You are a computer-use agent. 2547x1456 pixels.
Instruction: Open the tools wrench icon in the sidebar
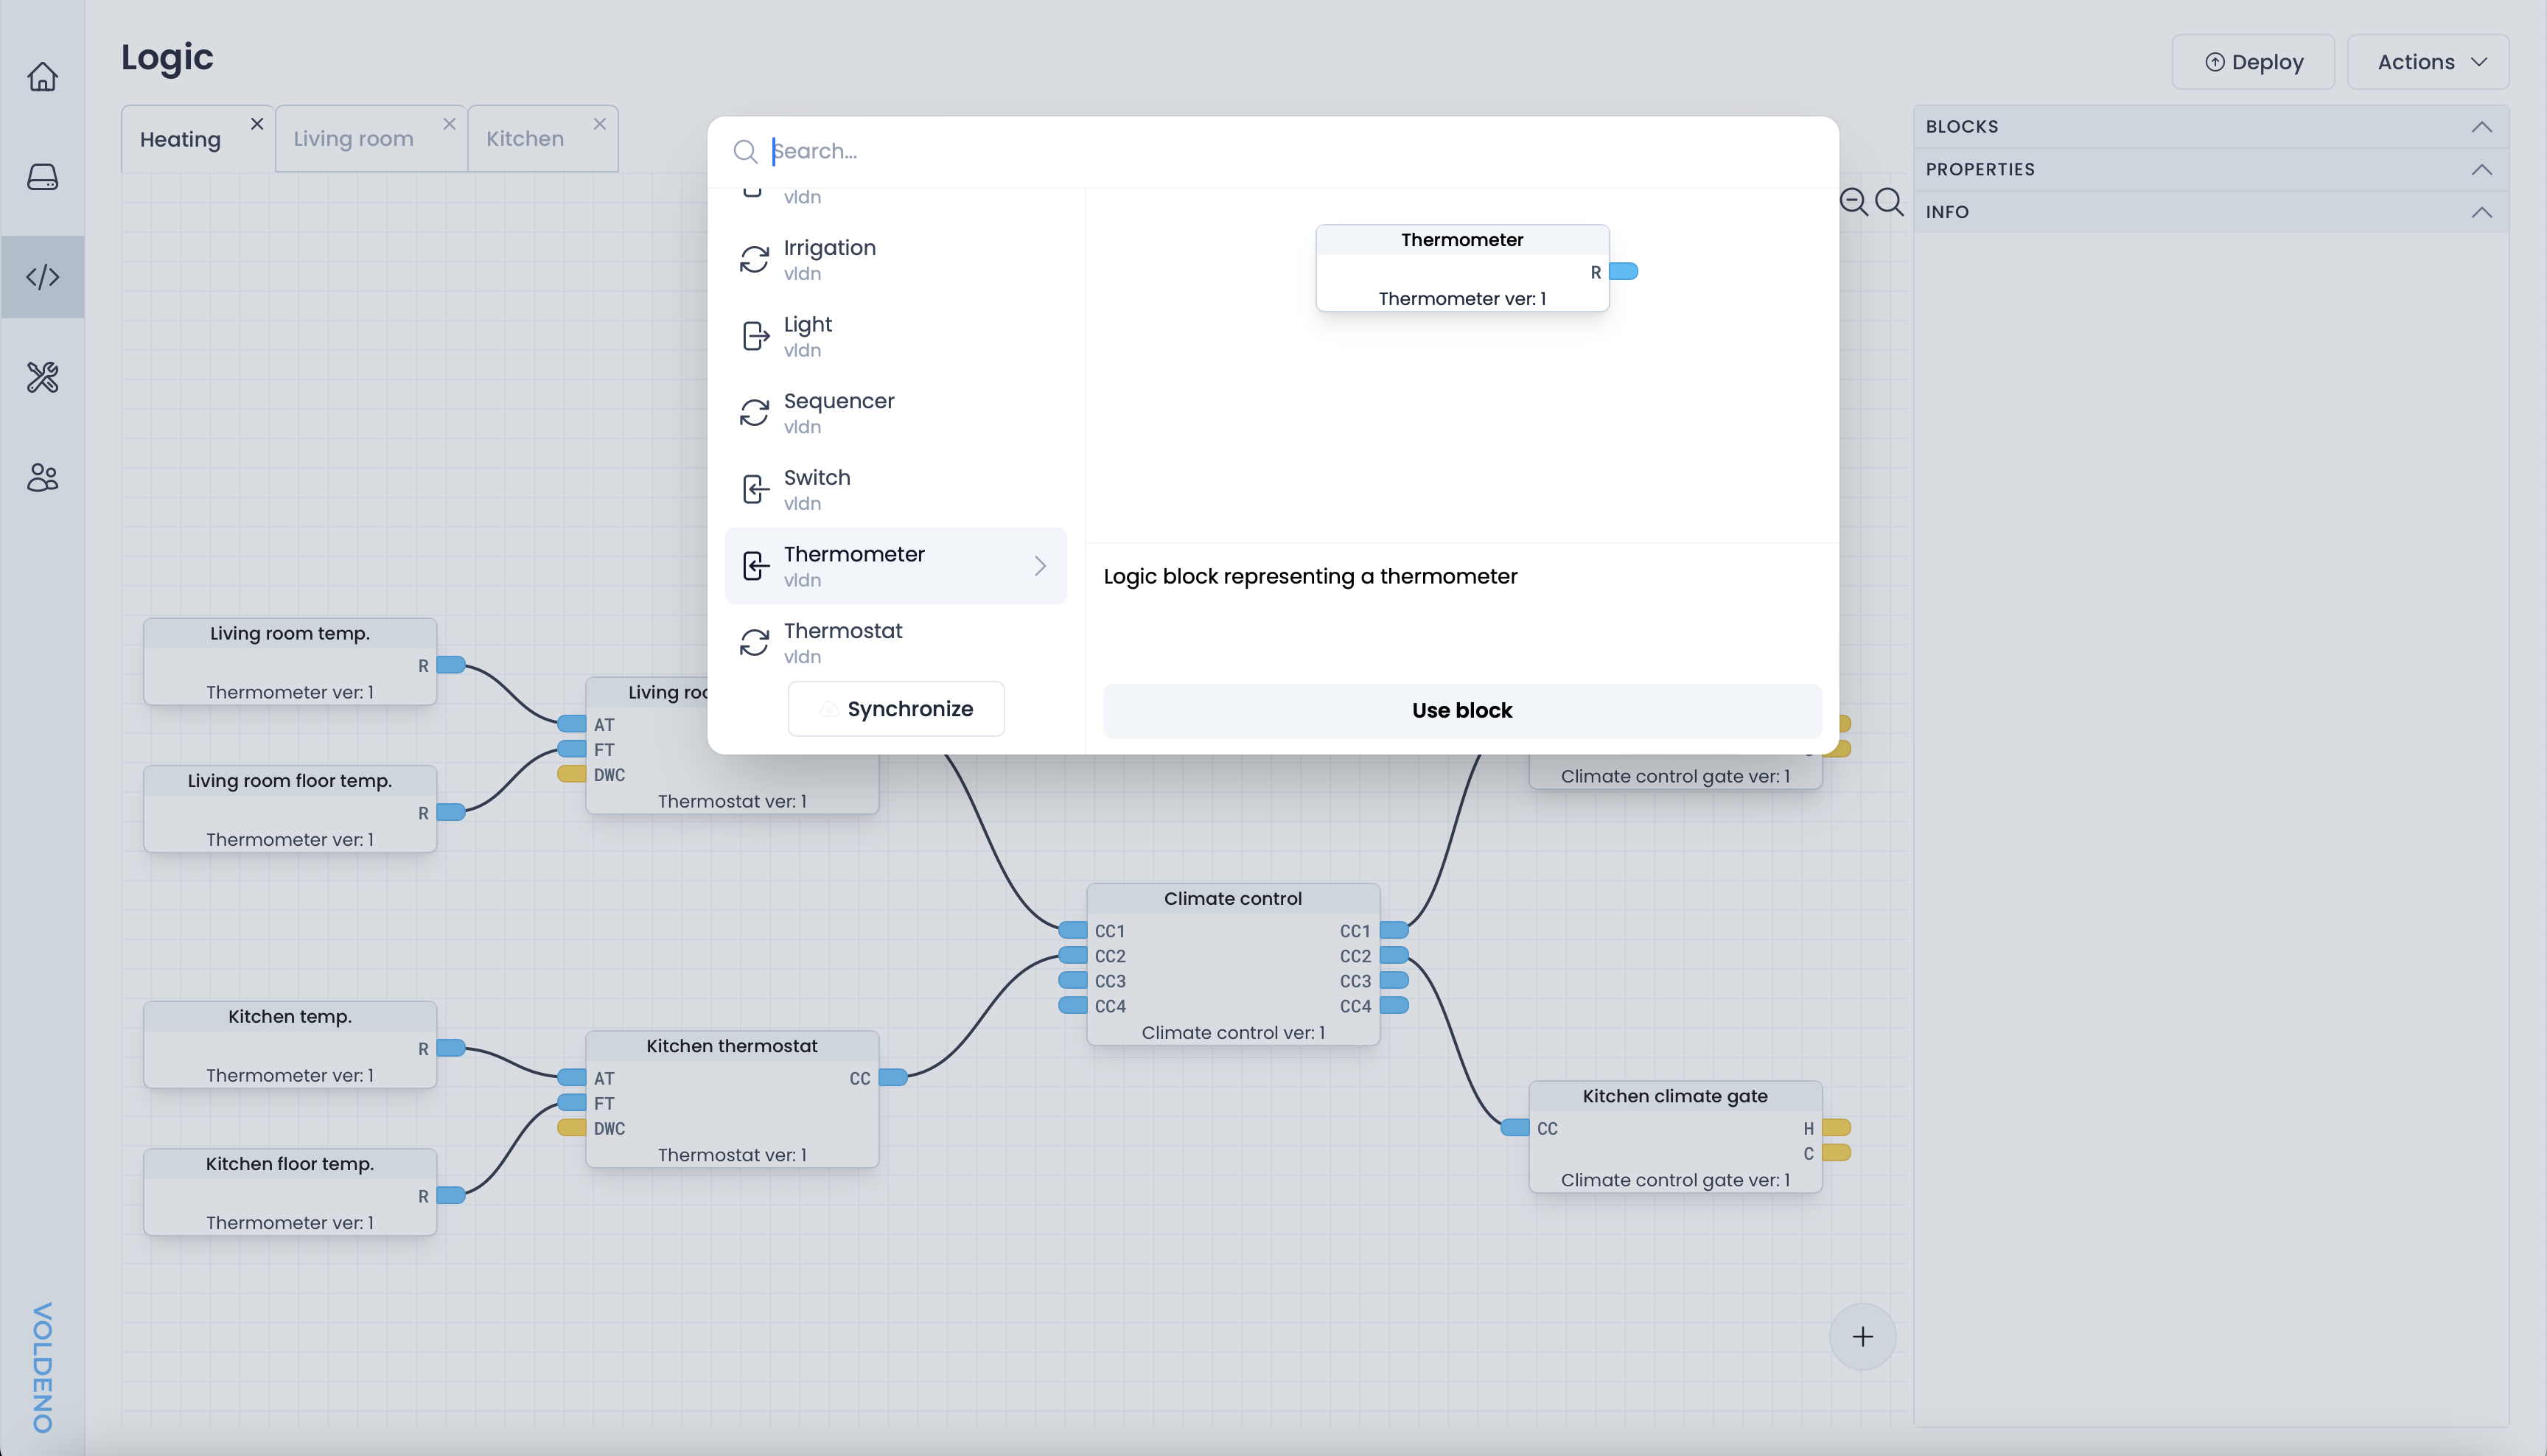click(x=42, y=377)
